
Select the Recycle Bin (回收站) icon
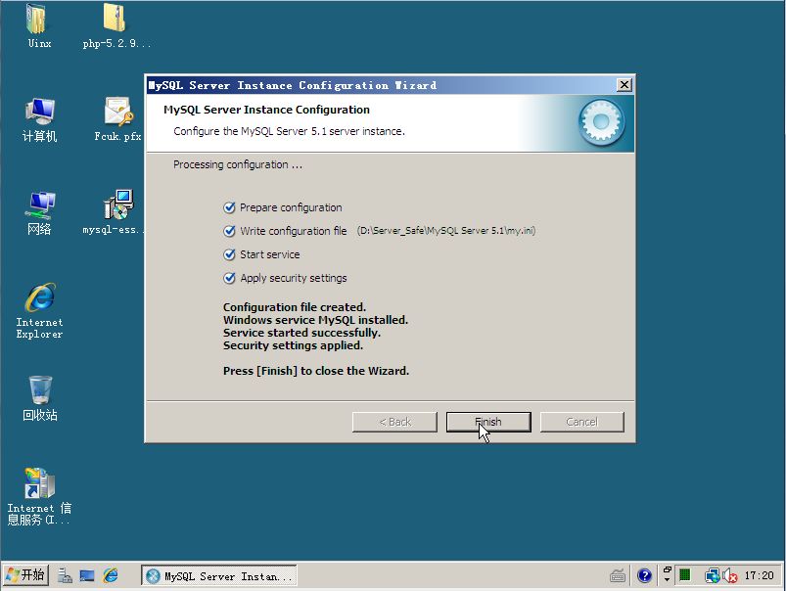39,399
